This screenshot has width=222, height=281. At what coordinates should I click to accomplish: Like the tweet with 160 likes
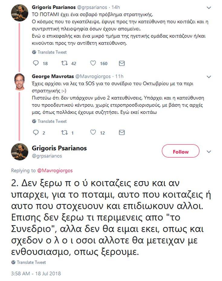[x=93, y=63]
